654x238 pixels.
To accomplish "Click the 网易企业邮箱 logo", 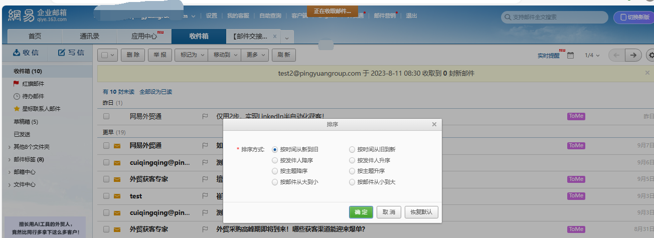I will [x=37, y=15].
